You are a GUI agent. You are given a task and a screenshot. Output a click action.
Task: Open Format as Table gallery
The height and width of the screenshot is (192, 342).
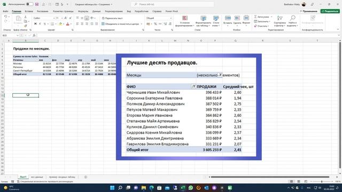tap(203, 21)
